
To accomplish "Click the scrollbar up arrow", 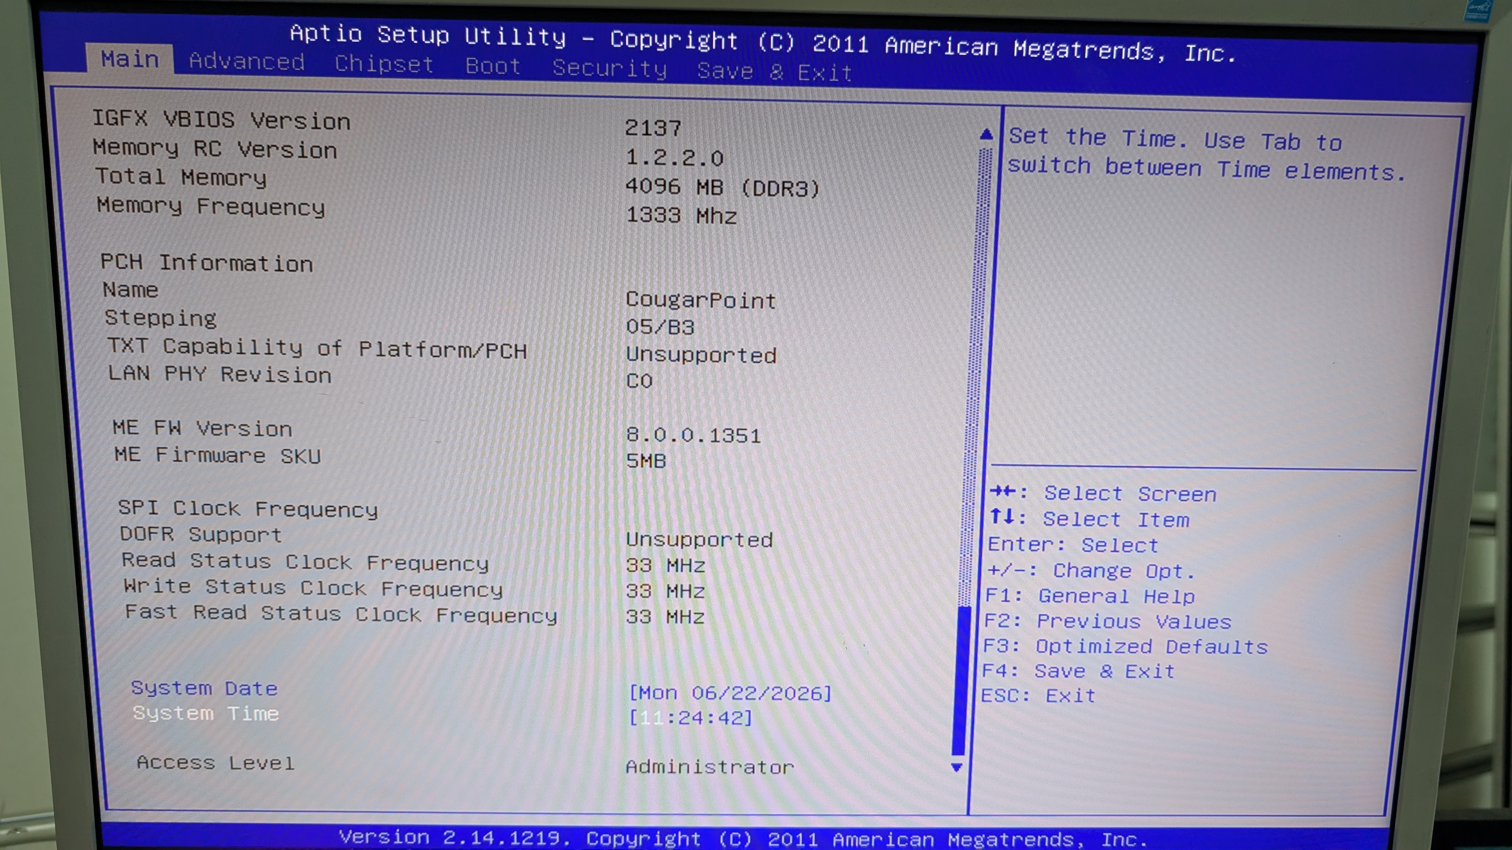I will click(x=986, y=134).
